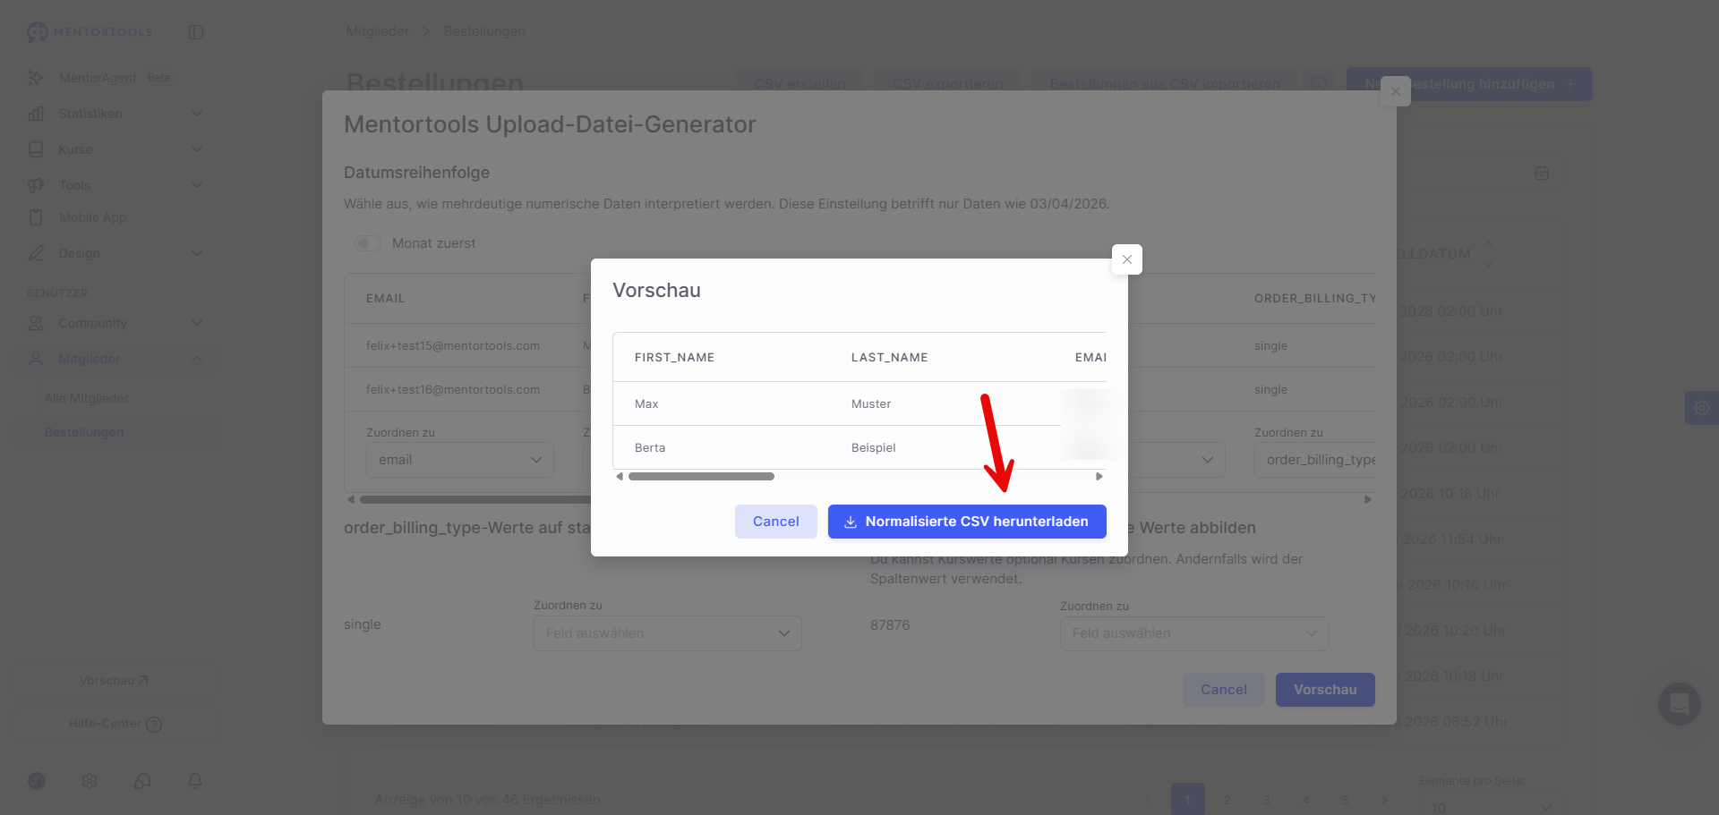Open the Mobile App page icon
The width and height of the screenshot is (1719, 815).
[x=36, y=217]
